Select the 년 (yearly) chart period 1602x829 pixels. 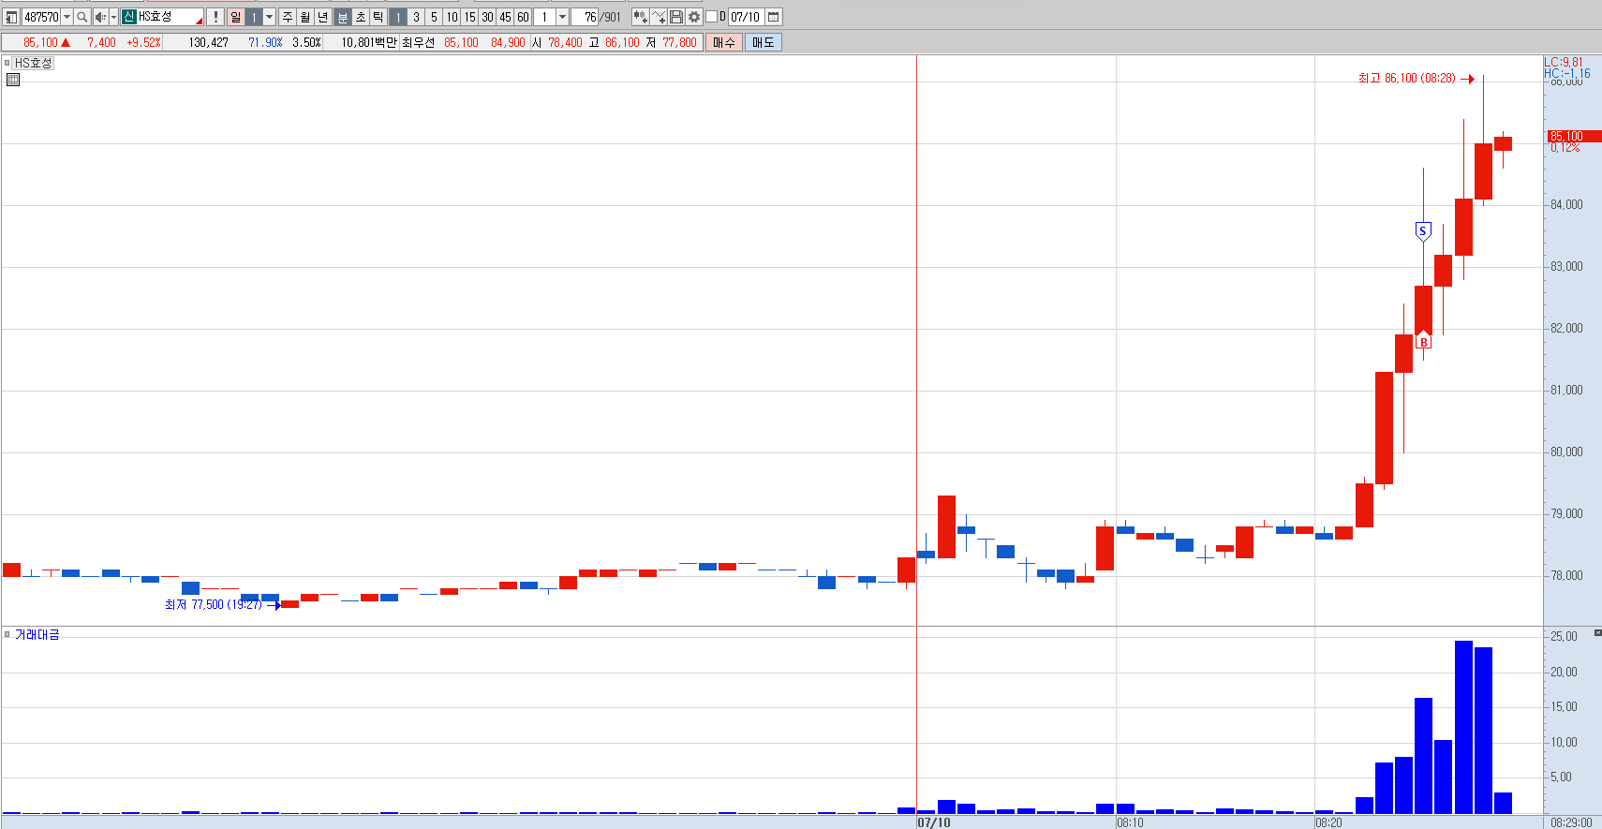click(323, 17)
